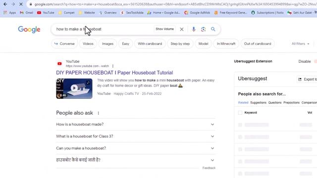
Task: Open People also ask three-dot options
Action: tap(99, 113)
